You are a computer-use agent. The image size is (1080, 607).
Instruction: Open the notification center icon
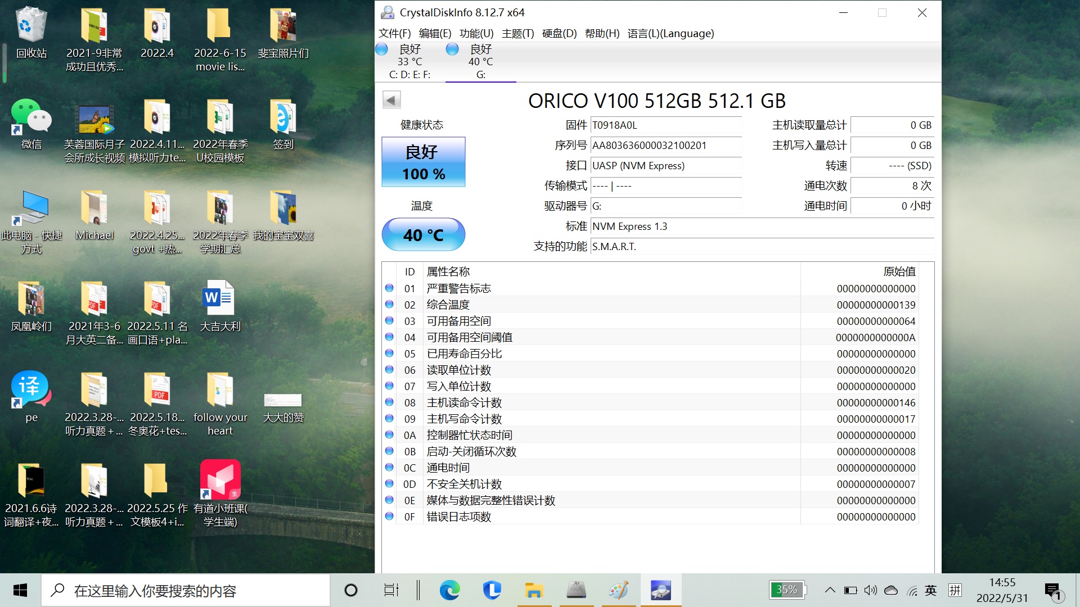click(1052, 591)
